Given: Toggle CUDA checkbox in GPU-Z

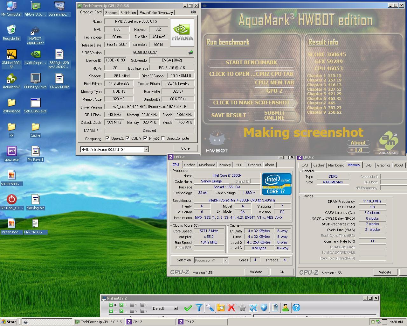Looking at the screenshot, I should [128, 138].
